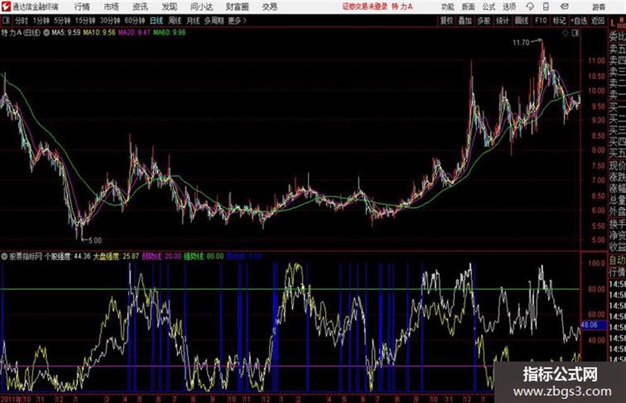This screenshot has width=626, height=403.
Task: Click the 标记 toolbar button
Action: coord(559,21)
